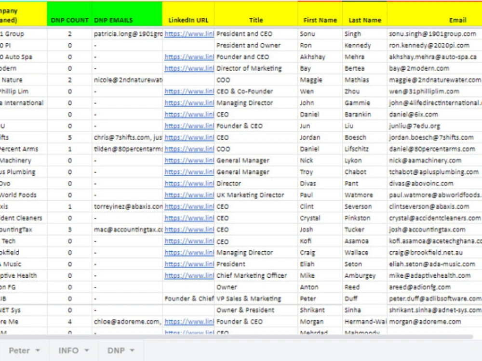The image size is (482, 361).
Task: Select cell mac@accountingtax DNP email
Action: click(x=127, y=229)
